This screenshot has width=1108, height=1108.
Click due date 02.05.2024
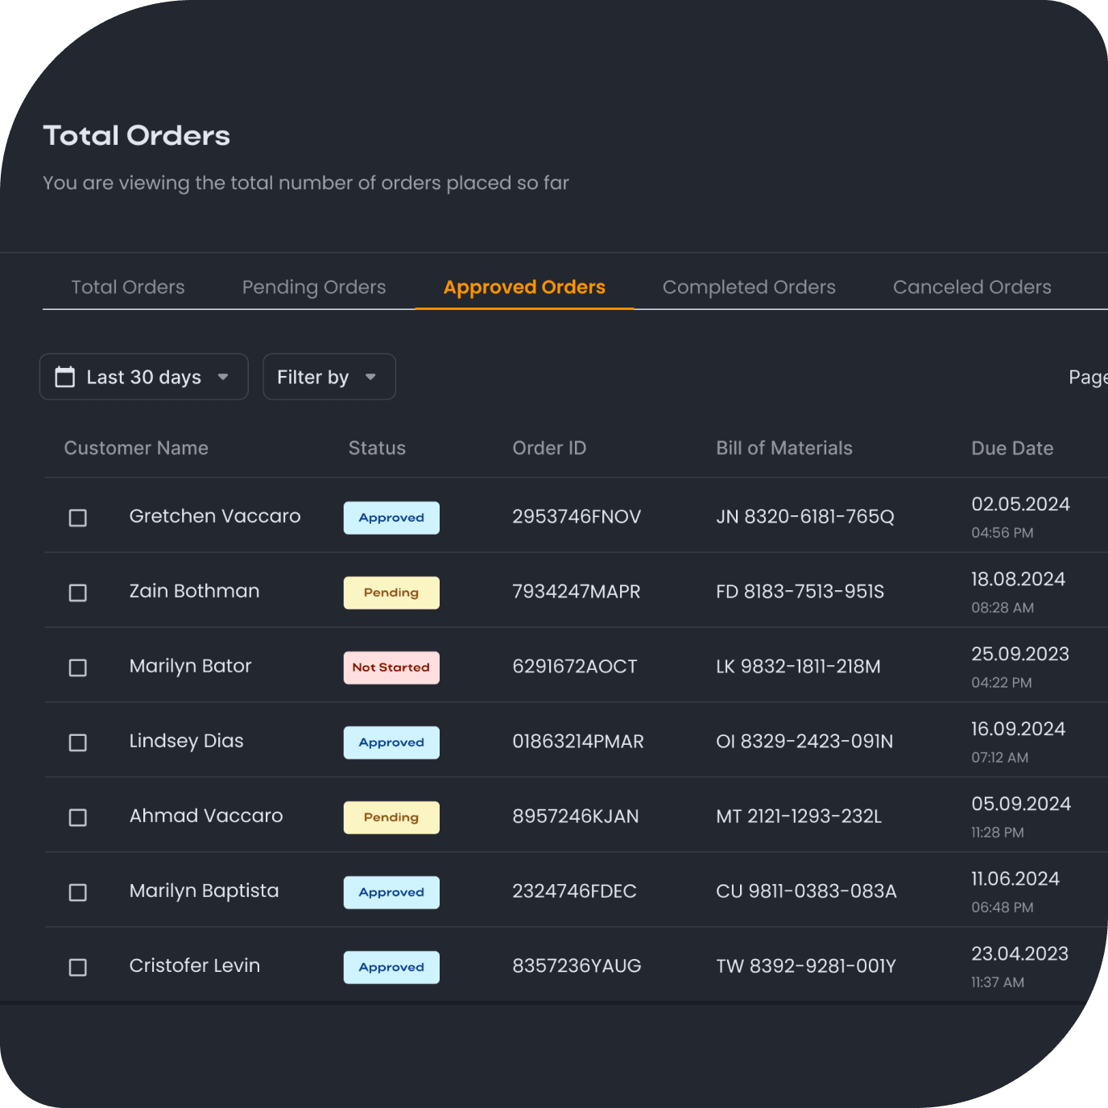pyautogui.click(x=1021, y=504)
